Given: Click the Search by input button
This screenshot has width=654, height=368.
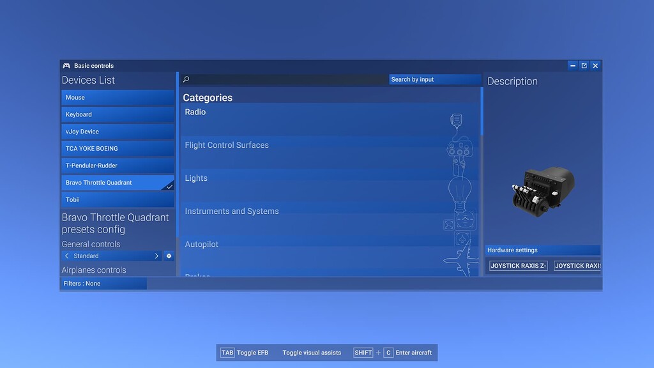Looking at the screenshot, I should 435,79.
